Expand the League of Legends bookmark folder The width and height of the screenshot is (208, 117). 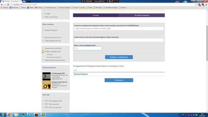64,8
